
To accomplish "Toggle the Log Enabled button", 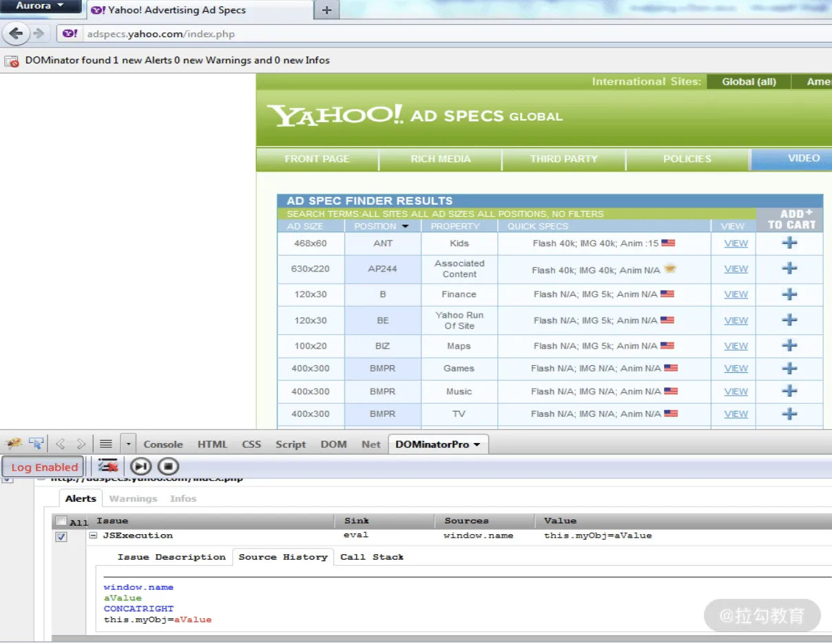I will click(43, 467).
